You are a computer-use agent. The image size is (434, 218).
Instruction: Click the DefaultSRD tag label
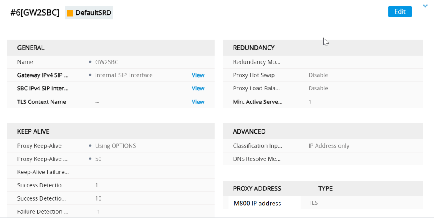point(93,13)
